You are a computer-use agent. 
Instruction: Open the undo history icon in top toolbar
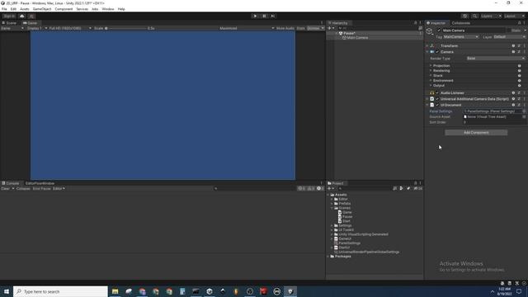(464, 16)
